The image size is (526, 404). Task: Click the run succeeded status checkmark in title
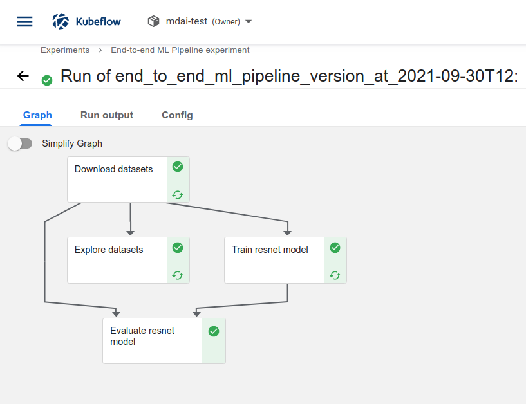pyautogui.click(x=47, y=80)
